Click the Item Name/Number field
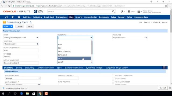This screenshot has width=172, height=96. [x=21, y=50]
